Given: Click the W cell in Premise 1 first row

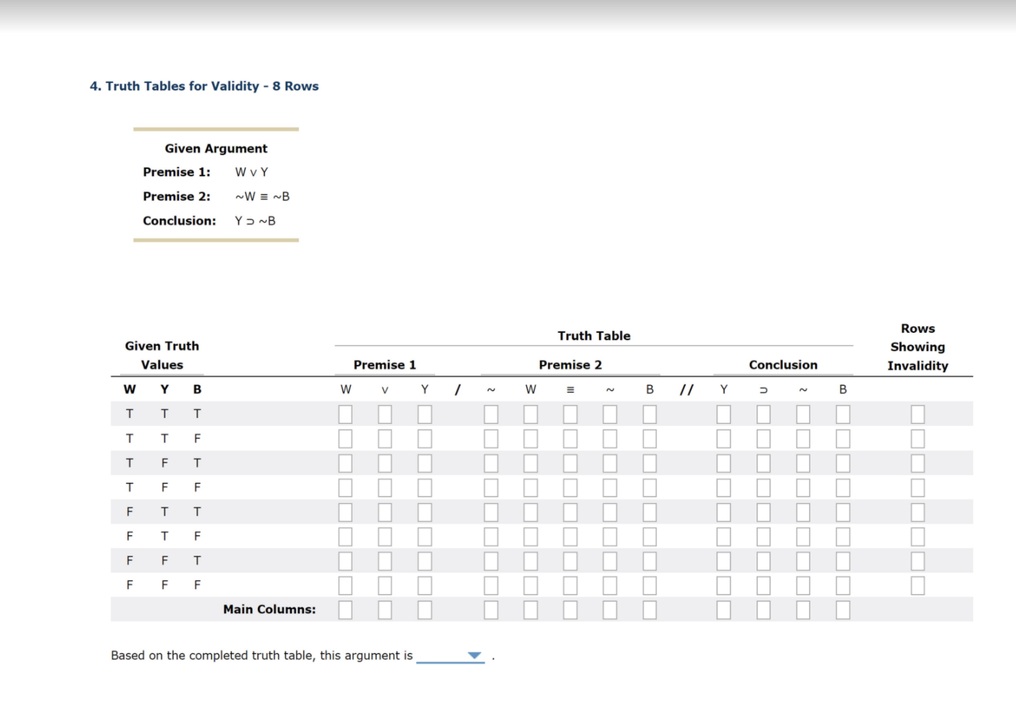Looking at the screenshot, I should tap(345, 414).
